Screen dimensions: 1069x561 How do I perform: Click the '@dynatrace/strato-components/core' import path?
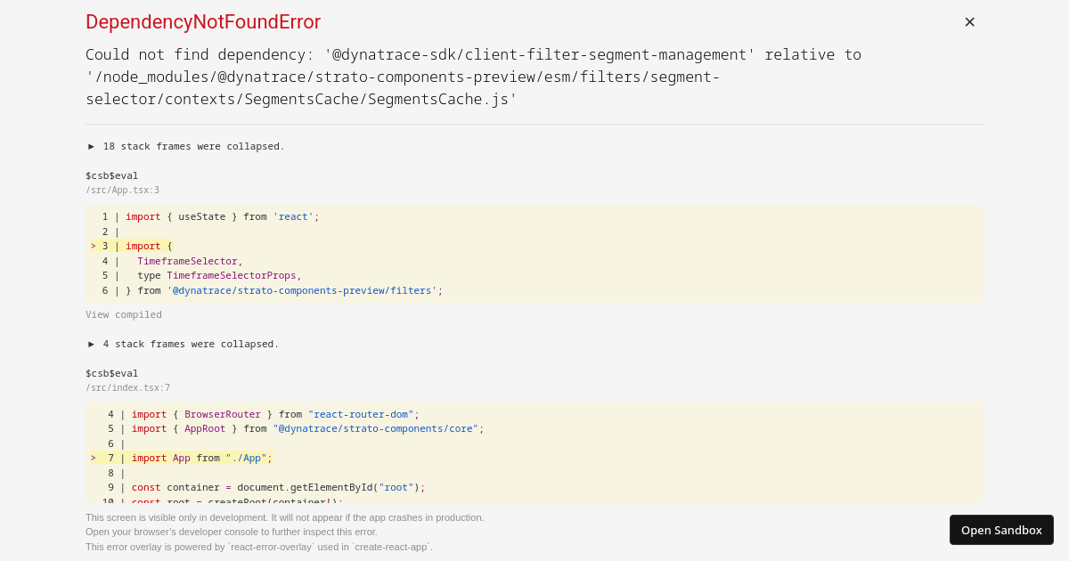(x=375, y=428)
